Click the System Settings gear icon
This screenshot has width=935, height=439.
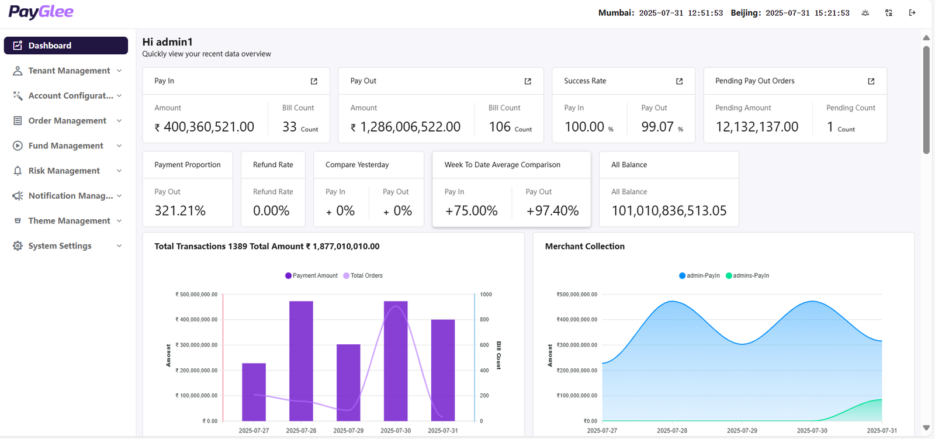[18, 246]
